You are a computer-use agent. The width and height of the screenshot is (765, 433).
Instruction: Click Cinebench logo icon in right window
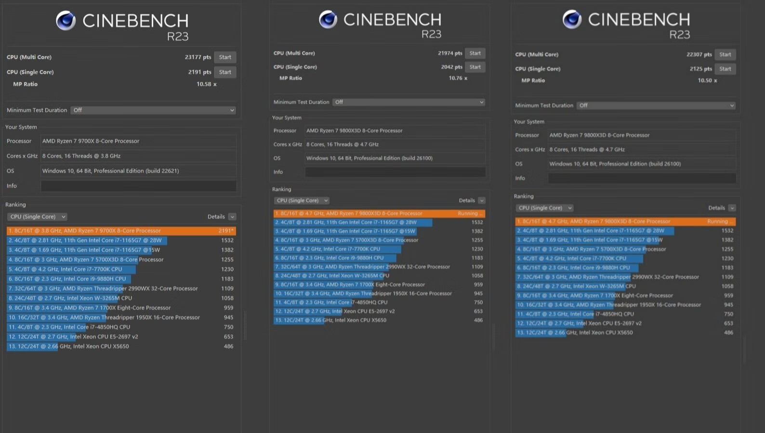click(x=572, y=19)
